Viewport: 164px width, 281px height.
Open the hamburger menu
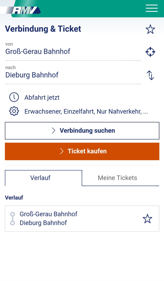[x=152, y=8]
